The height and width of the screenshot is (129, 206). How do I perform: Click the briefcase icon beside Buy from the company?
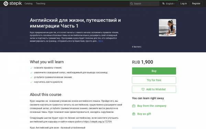pos(134,106)
